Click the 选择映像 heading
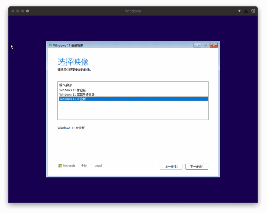Screen dimensions: 266x213 point(73,62)
